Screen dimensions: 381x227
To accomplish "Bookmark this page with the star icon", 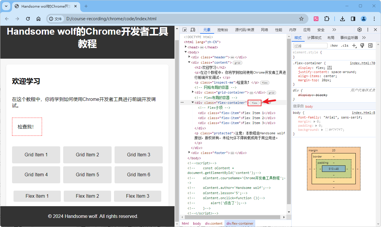I will pos(301,19).
